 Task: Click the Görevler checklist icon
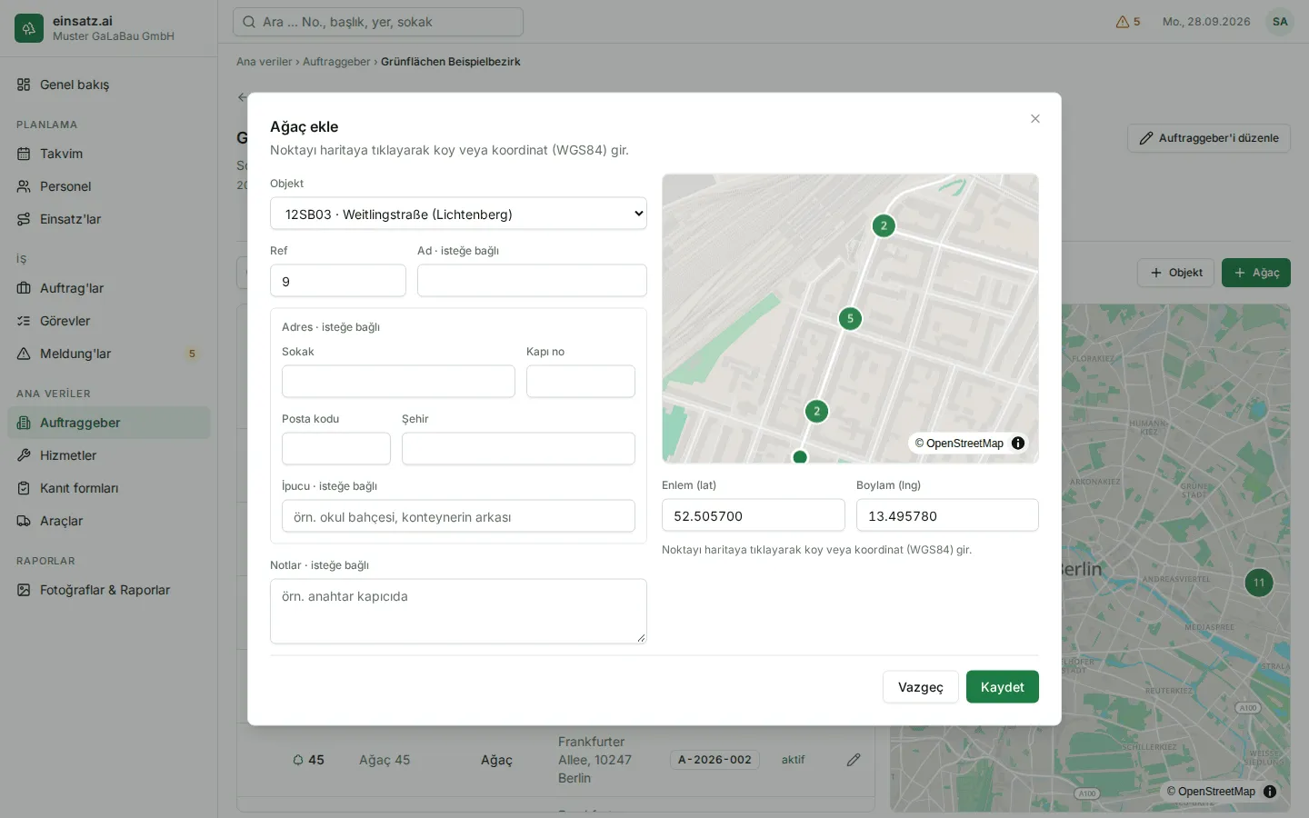pos(24,321)
